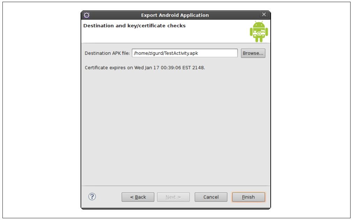Click the Destination APK file label
Image resolution: width=353 pixels, height=220 pixels.
(107, 53)
